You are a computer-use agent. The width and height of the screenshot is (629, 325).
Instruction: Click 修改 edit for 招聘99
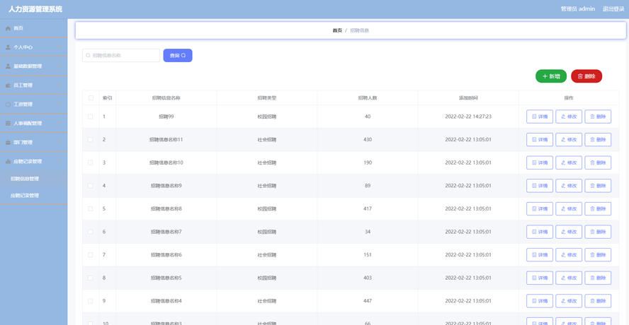pyautogui.click(x=569, y=117)
